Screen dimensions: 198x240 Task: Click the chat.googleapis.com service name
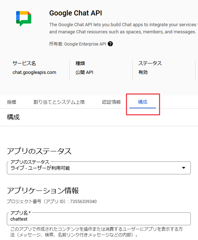point(34,72)
